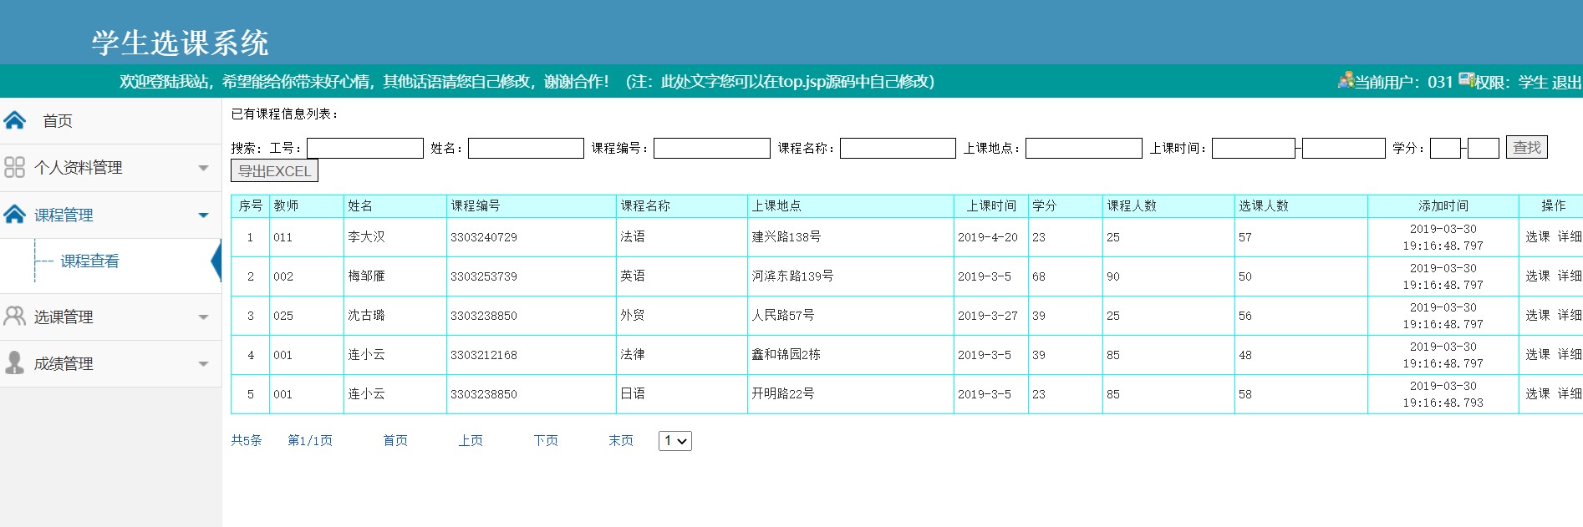This screenshot has width=1583, height=527.
Task: Click the house icon next to 课程管理
Action: [x=15, y=215]
